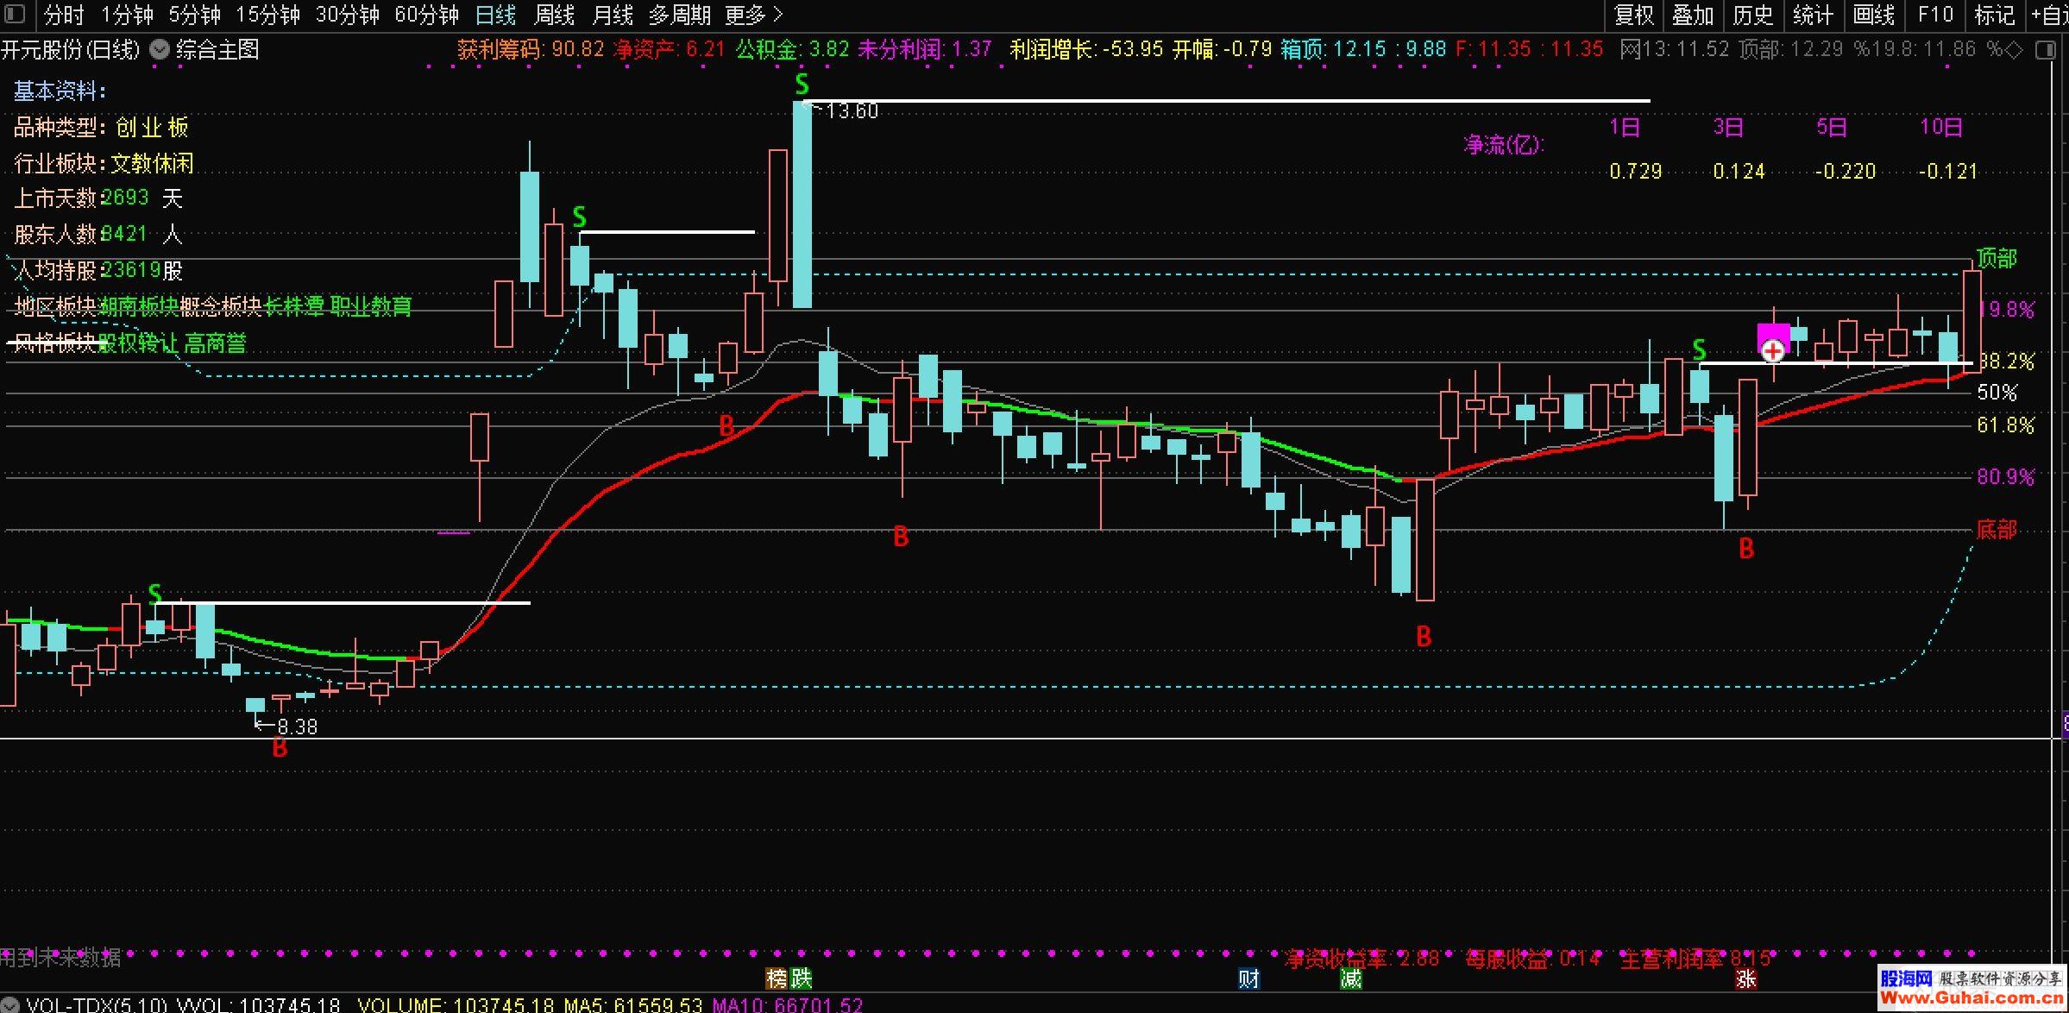Switch to the 周线 weekly tab

coord(554,15)
